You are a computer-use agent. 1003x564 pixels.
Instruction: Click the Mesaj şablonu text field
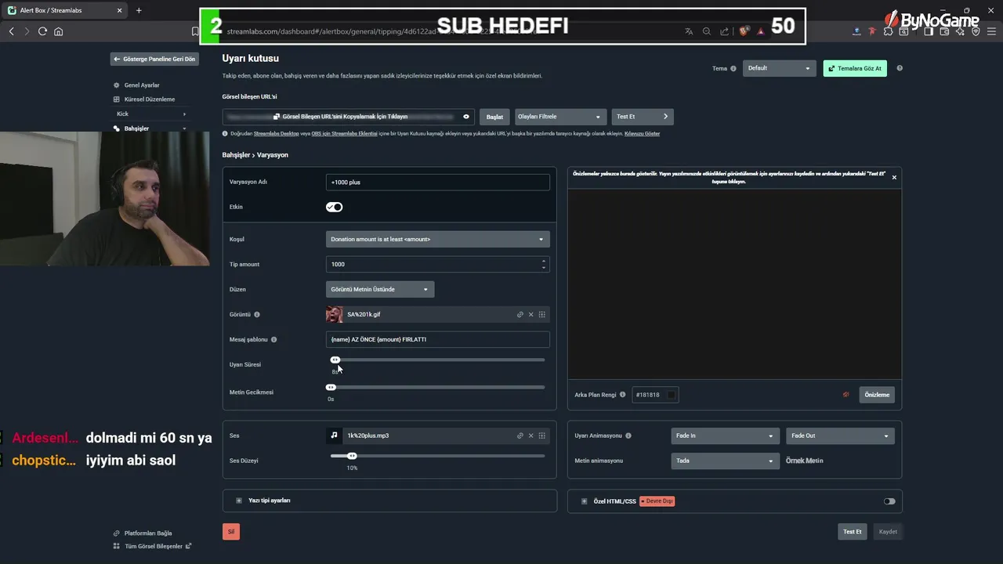click(x=438, y=339)
